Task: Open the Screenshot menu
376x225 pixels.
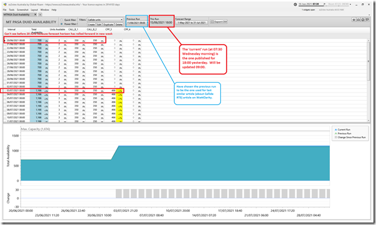Action: point(22,10)
